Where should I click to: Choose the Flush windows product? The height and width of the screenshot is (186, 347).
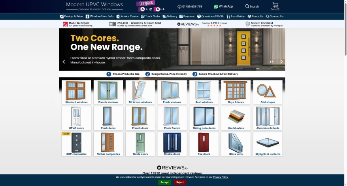point(172,92)
